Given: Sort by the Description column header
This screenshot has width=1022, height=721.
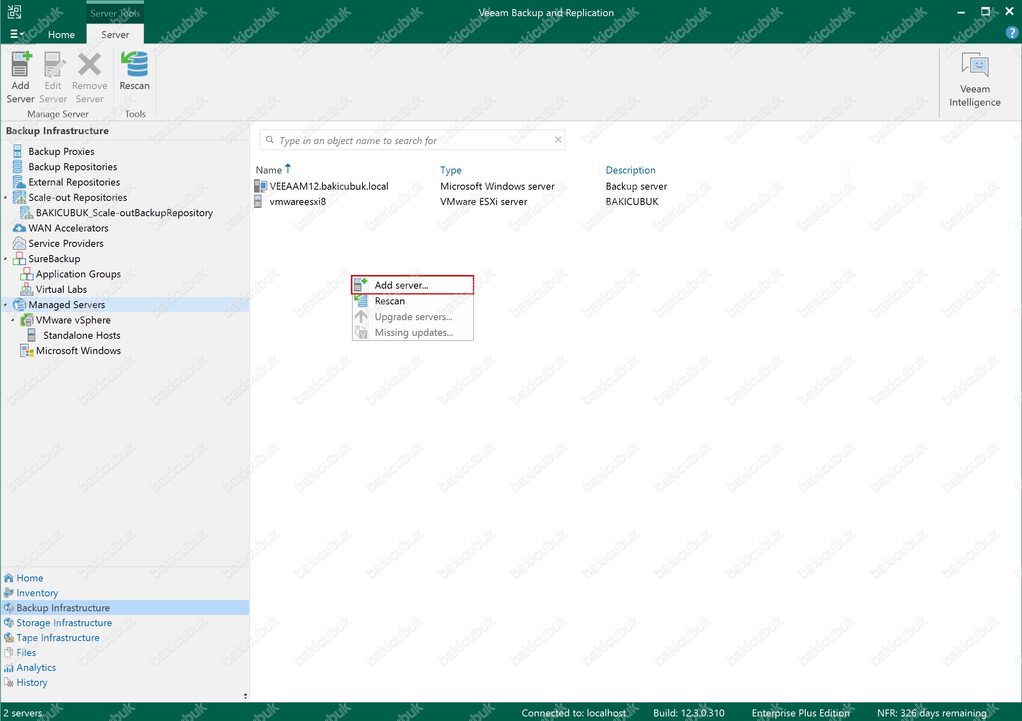Looking at the screenshot, I should pos(630,170).
